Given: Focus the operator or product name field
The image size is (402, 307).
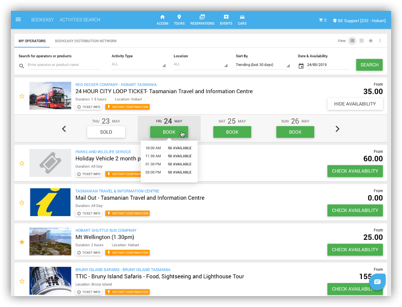Looking at the screenshot, I should pyautogui.click(x=64, y=65).
